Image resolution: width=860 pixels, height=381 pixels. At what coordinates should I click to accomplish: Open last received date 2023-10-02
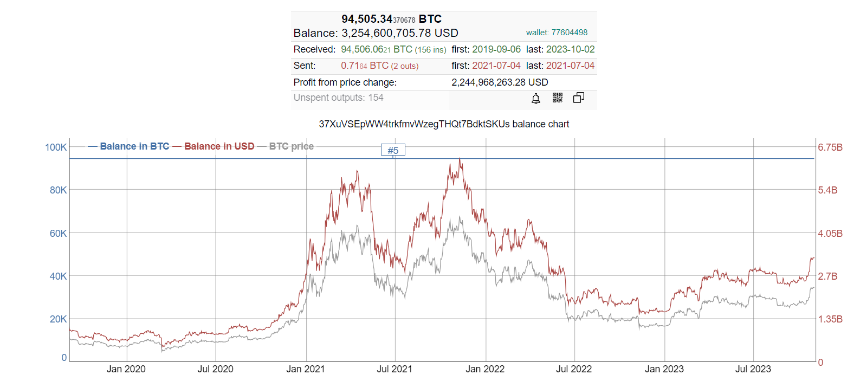(570, 49)
